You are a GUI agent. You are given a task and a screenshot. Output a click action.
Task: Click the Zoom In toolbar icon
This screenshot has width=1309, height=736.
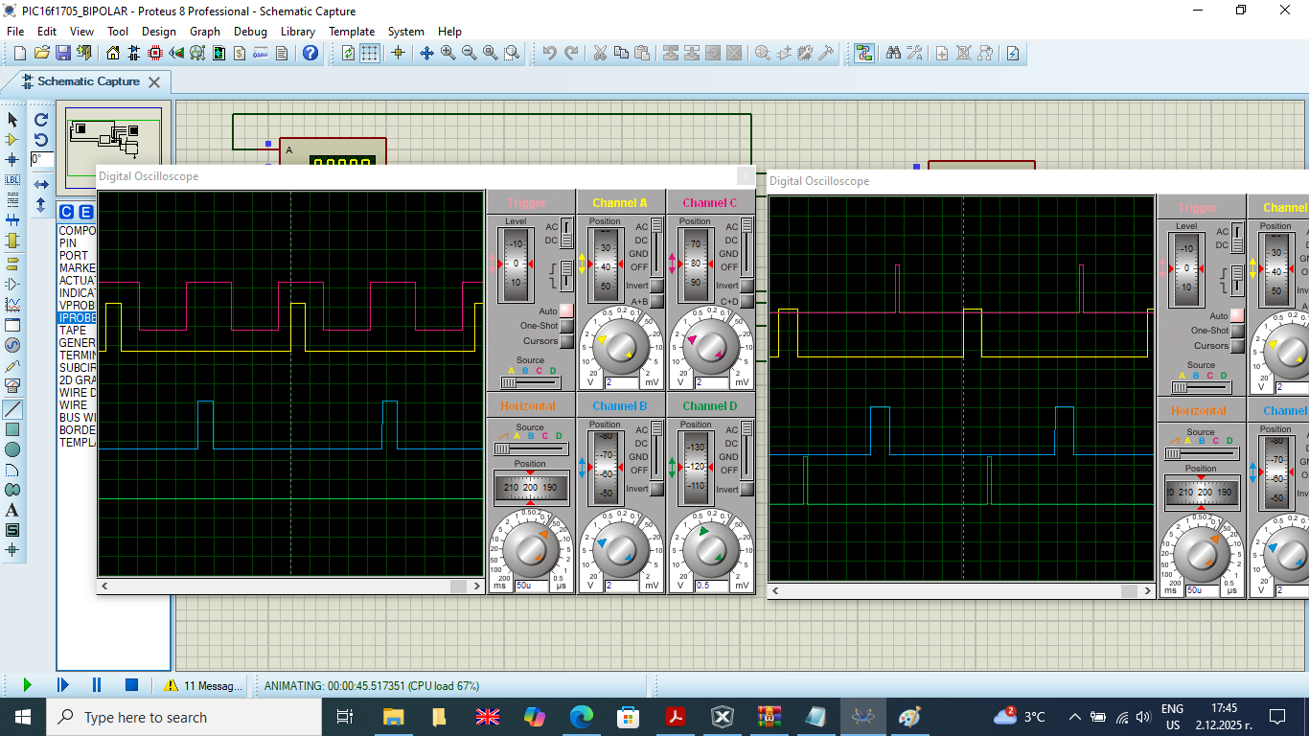point(447,51)
